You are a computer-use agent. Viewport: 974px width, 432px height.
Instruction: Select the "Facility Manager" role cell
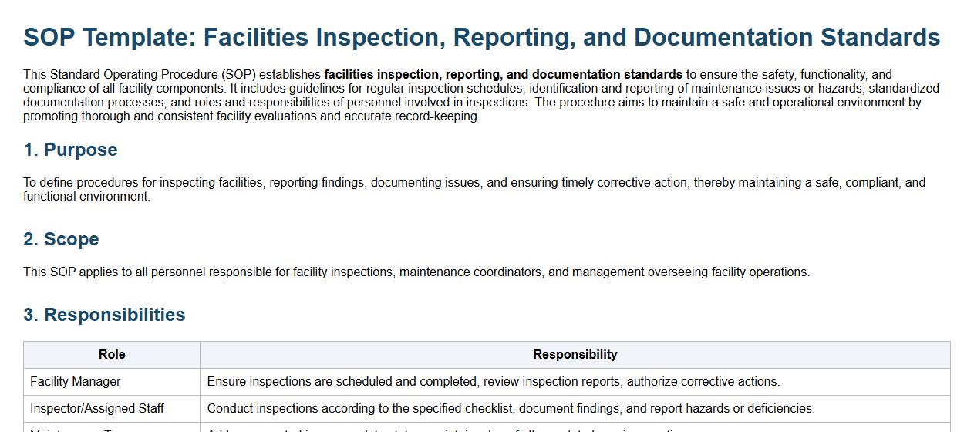click(76, 382)
